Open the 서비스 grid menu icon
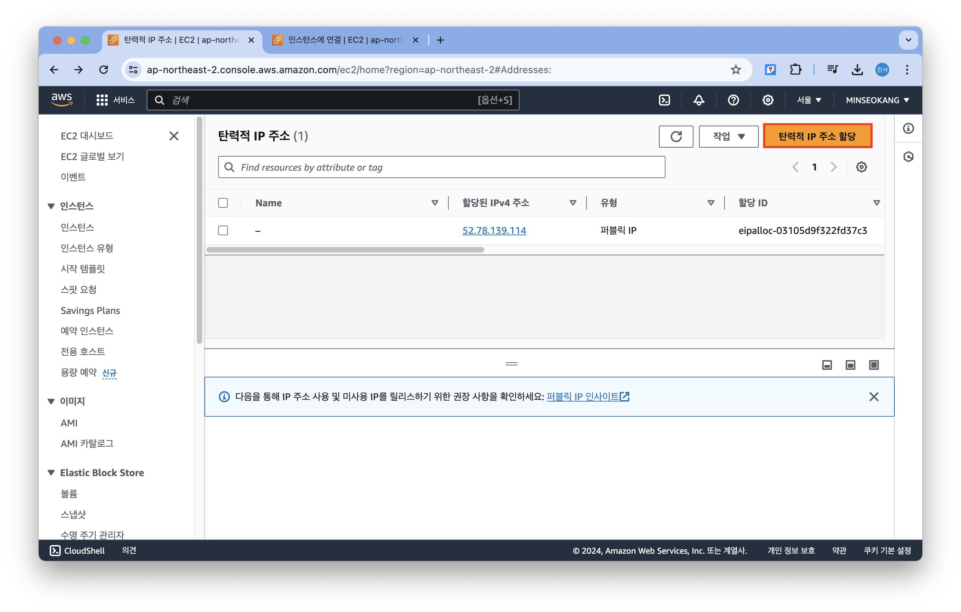This screenshot has width=961, height=612. click(x=102, y=100)
